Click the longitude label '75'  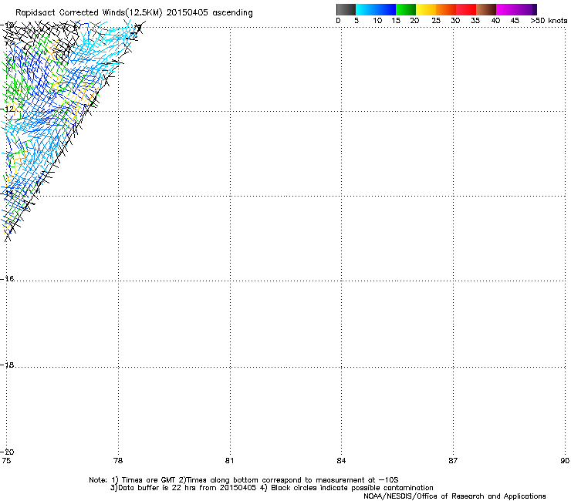coord(6,461)
